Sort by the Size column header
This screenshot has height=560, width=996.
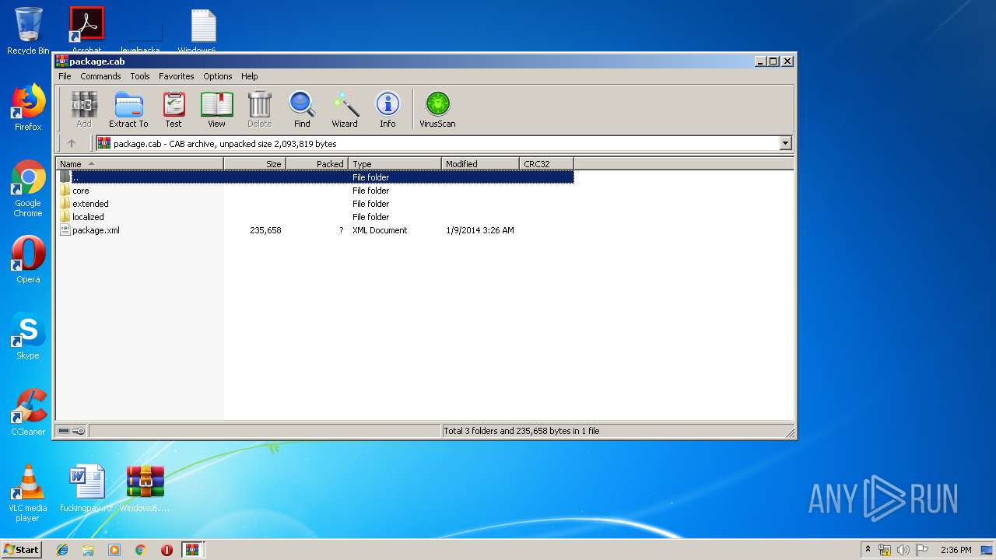pyautogui.click(x=254, y=163)
